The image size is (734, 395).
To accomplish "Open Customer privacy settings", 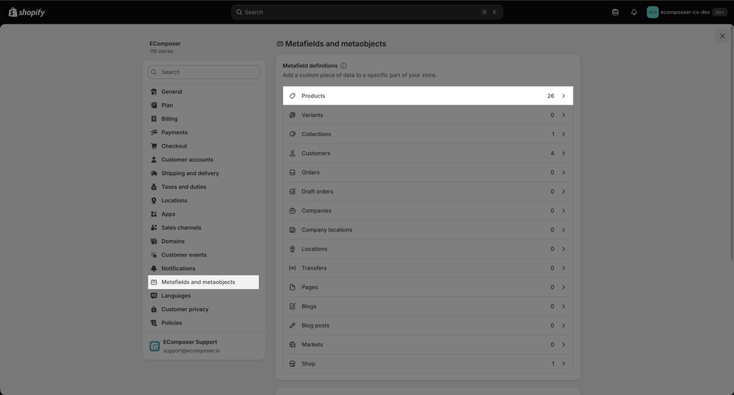I will 203,310.
